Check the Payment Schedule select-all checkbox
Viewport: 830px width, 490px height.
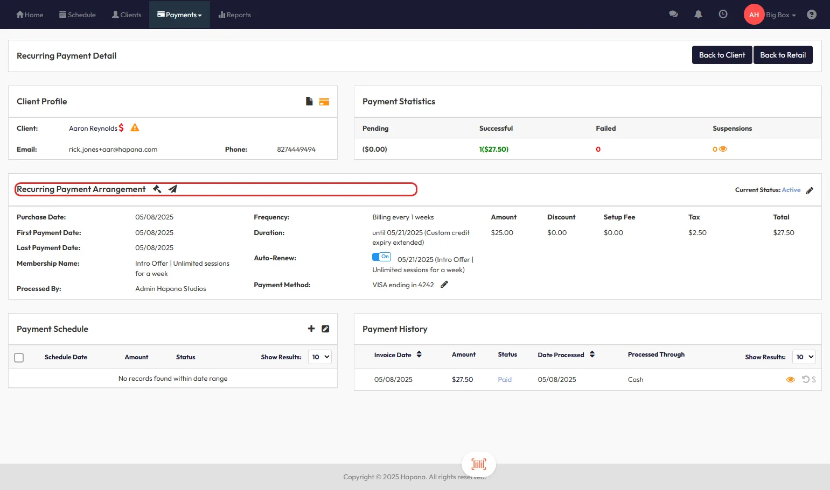click(x=19, y=358)
